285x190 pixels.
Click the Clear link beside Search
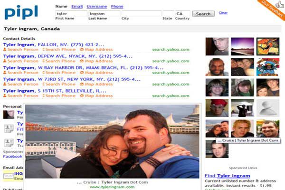tap(223, 13)
